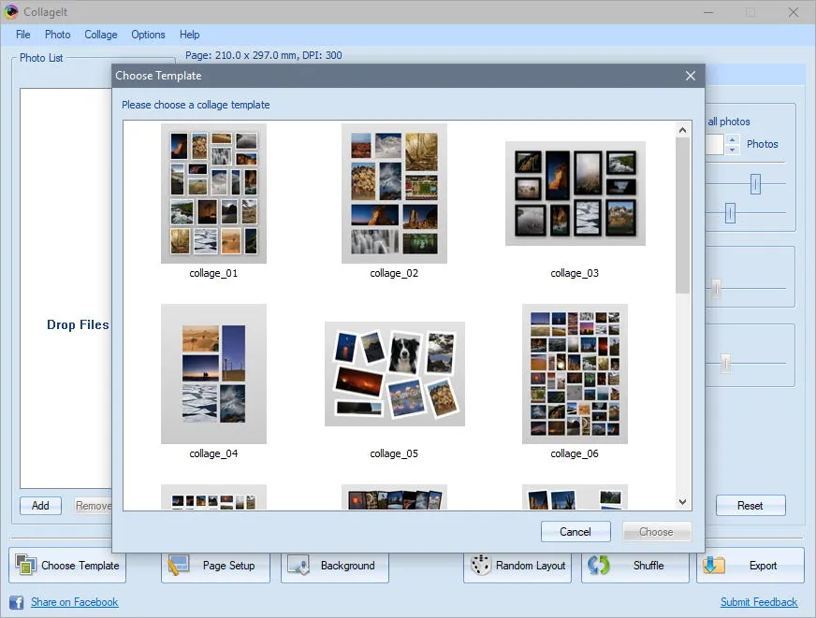Open the Options menu
This screenshot has width=816, height=618.
coord(148,35)
